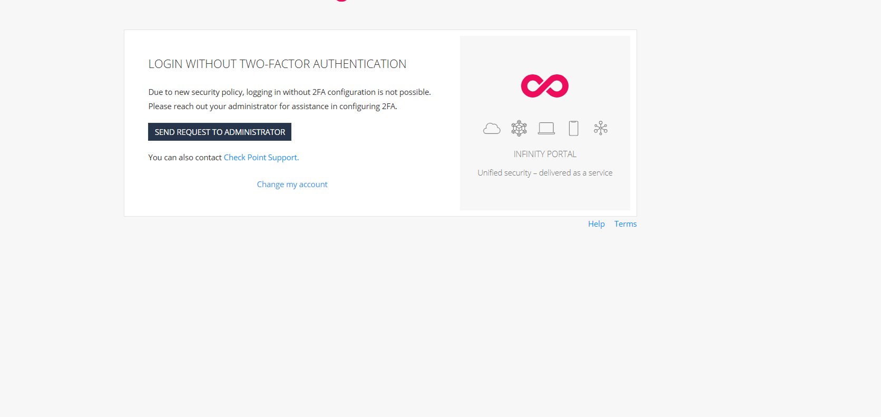The width and height of the screenshot is (881, 417).
Task: Open the Check Point Support link
Action: [261, 158]
